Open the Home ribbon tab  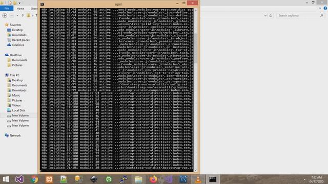20,9
